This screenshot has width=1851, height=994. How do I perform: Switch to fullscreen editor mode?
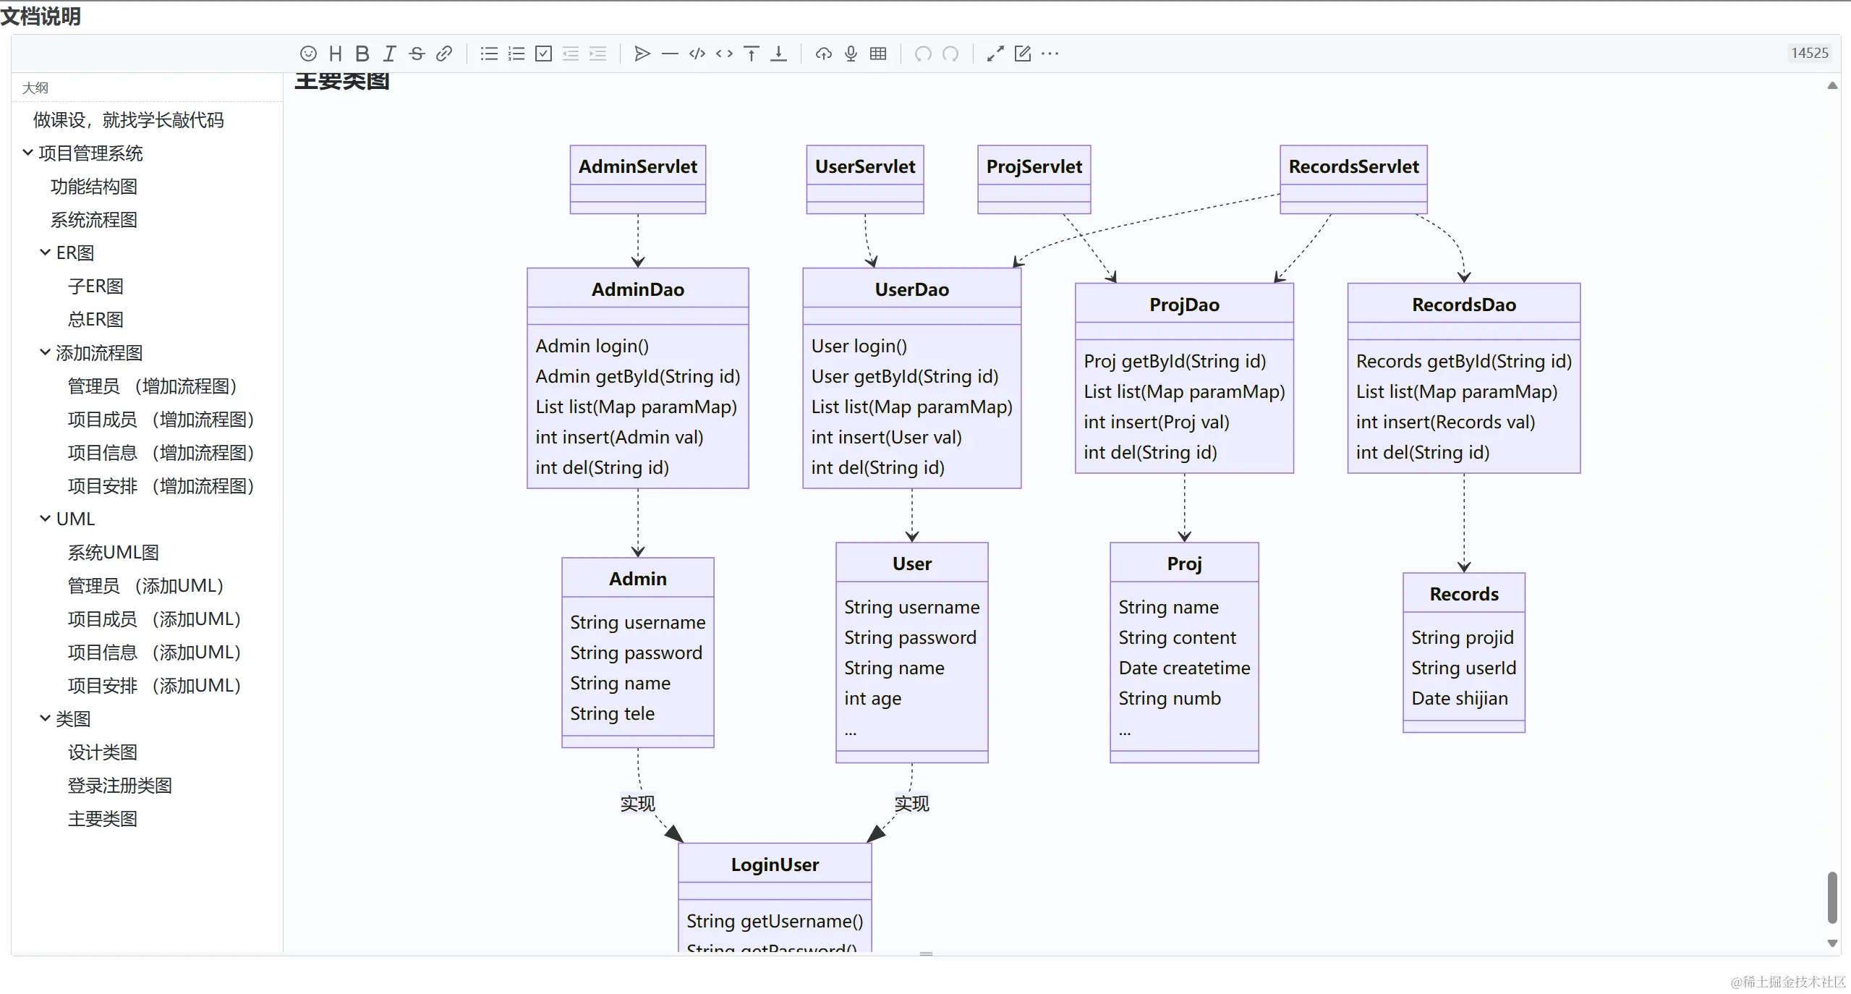(x=995, y=54)
